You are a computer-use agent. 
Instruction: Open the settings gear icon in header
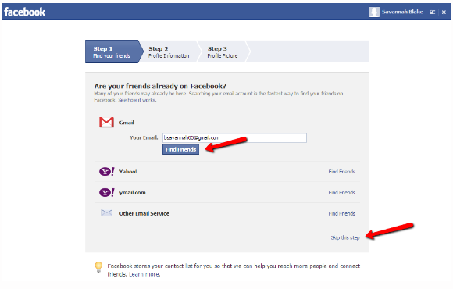(444, 12)
